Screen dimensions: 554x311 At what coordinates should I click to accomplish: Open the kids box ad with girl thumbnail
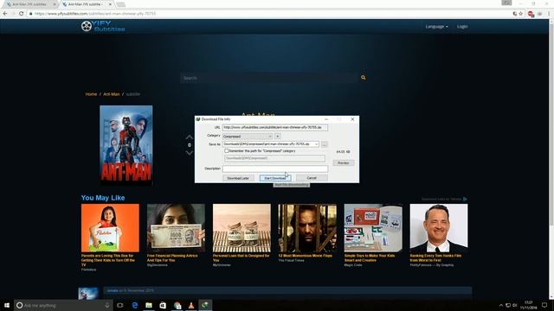pyautogui.click(x=110, y=228)
